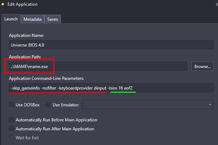The width and height of the screenshot is (218, 145).
Task: Enable the Use DOSBox checkbox
Action: coord(11,105)
